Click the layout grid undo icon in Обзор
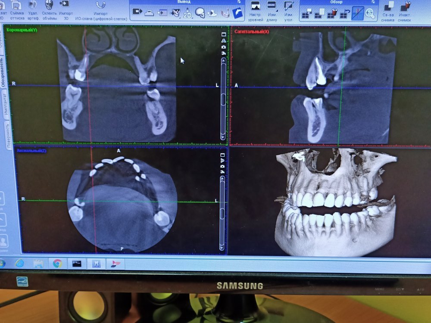 (x=345, y=14)
